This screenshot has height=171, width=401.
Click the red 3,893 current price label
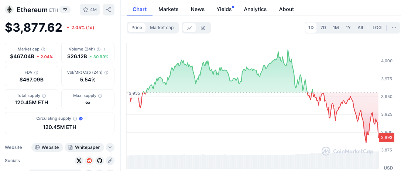click(387, 137)
